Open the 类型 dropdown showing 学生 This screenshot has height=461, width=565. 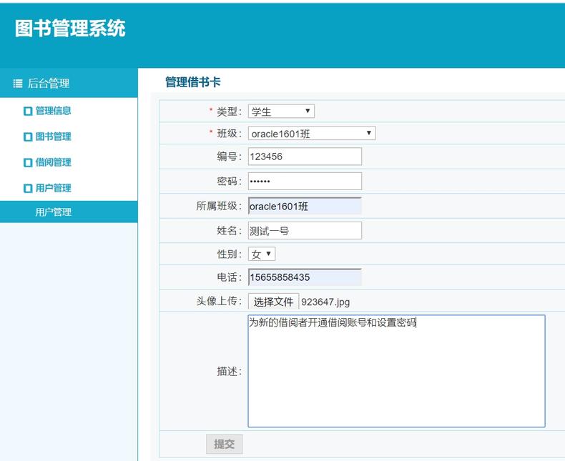(281, 111)
